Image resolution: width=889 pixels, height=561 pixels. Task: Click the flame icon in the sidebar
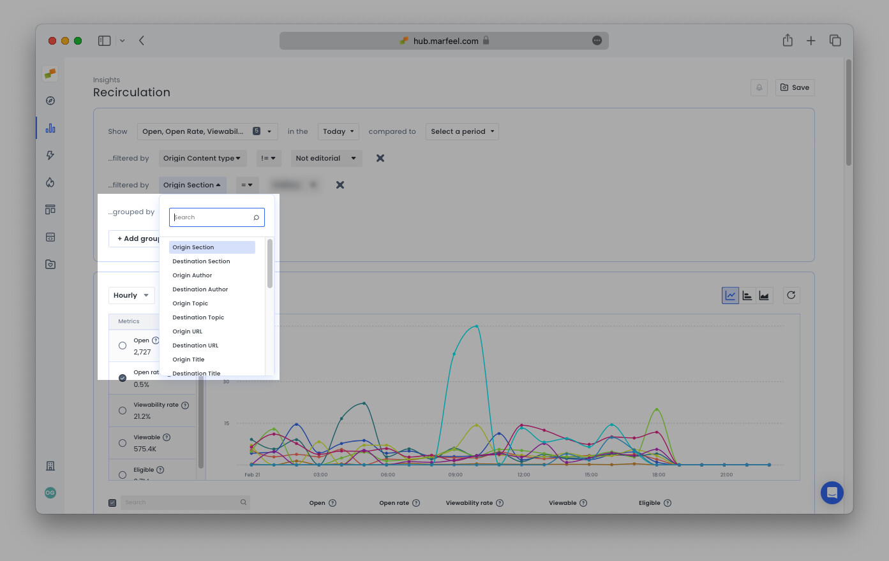click(50, 182)
